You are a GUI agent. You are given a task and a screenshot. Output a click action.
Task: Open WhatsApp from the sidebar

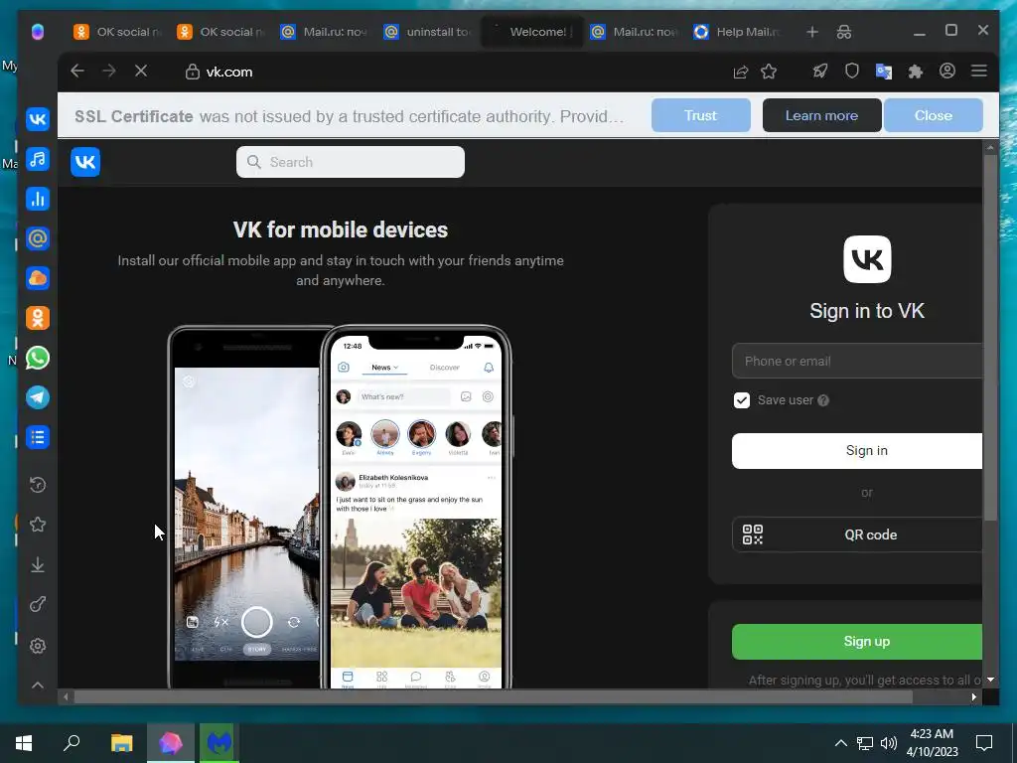[x=38, y=358]
